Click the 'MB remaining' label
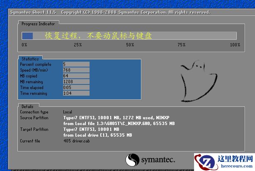 coord(32,82)
